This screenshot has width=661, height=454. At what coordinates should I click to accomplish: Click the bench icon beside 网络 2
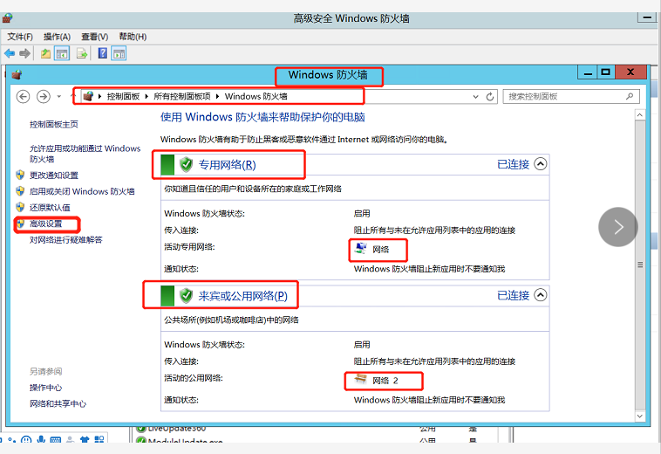pos(361,379)
